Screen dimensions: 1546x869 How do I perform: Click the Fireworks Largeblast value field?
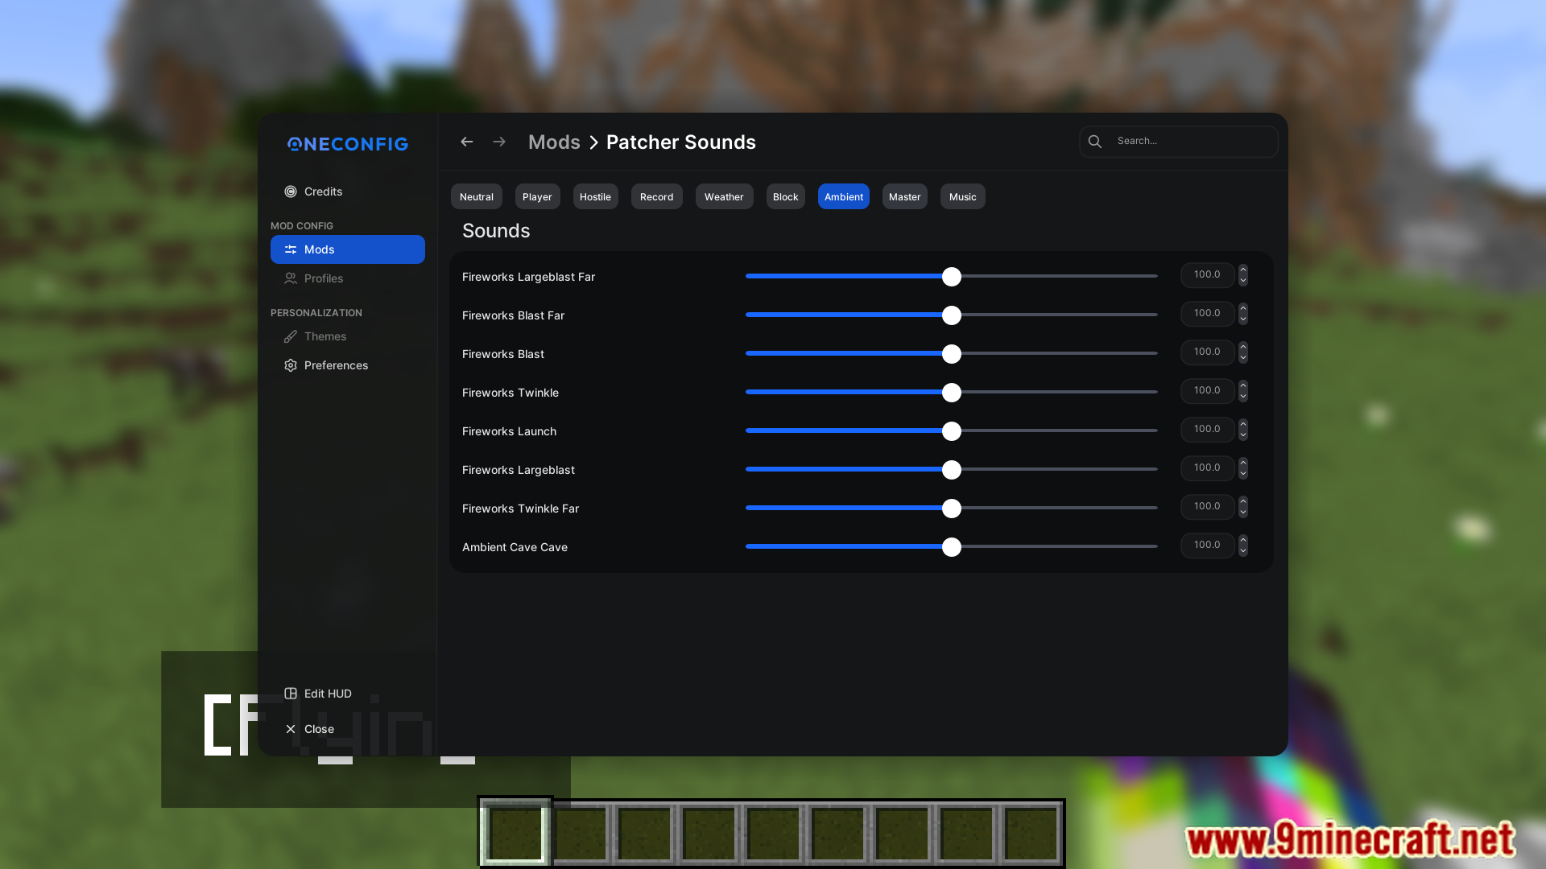point(1208,468)
